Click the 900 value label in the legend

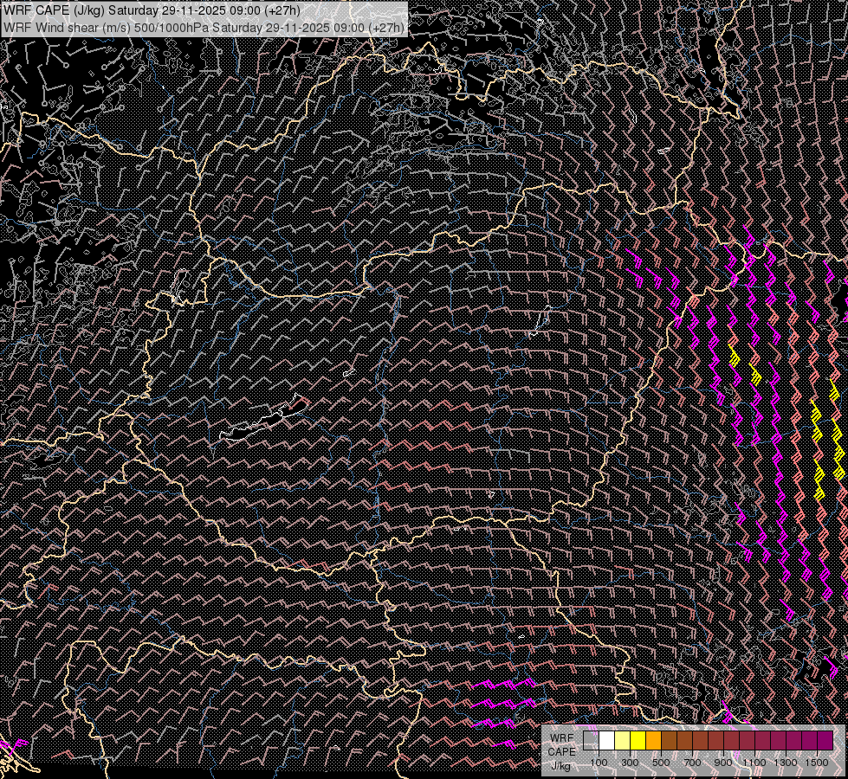coord(723,763)
